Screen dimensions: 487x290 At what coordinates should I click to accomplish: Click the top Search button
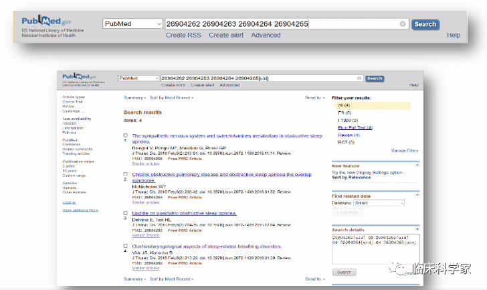coord(425,24)
